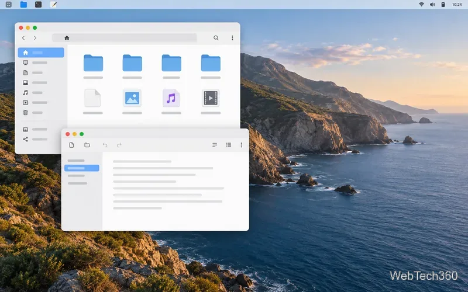The width and height of the screenshot is (468, 292).
Task: Select the third folder in the top row
Action: pos(171,63)
